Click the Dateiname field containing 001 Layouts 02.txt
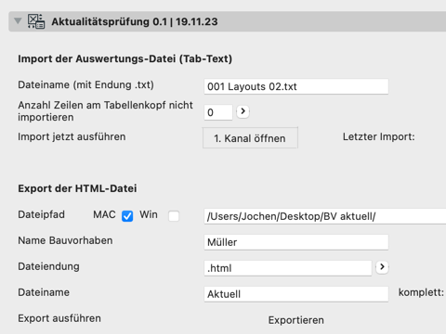The width and height of the screenshot is (446, 334). pyautogui.click(x=295, y=86)
